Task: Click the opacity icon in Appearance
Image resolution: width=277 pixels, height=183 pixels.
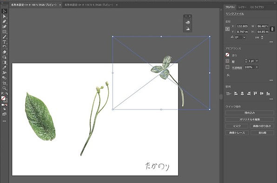Action: (x=228, y=67)
